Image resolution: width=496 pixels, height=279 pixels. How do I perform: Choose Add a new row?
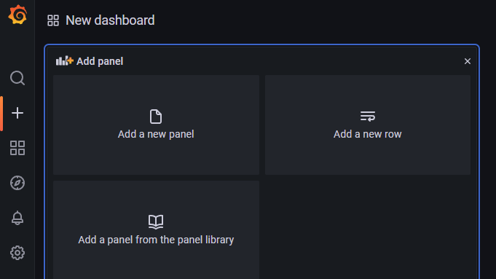click(368, 125)
